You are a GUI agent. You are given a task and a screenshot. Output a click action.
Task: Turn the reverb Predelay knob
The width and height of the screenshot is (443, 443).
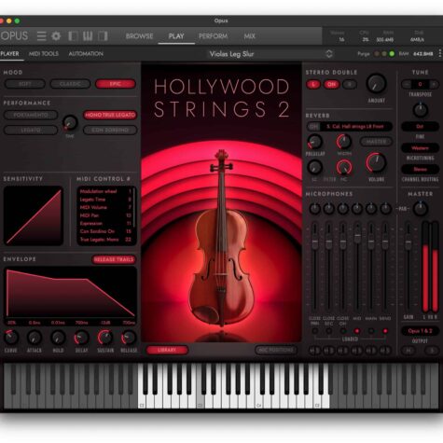[x=315, y=142]
